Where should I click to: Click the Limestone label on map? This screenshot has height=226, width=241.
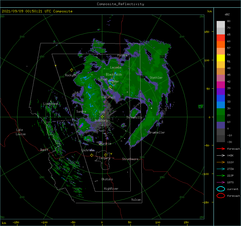(51, 104)
